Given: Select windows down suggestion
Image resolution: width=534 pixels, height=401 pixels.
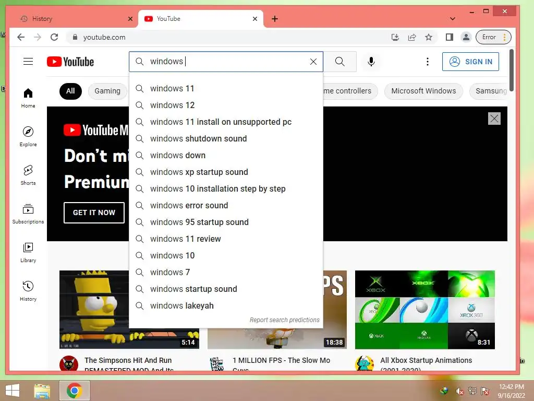Looking at the screenshot, I should pos(226,156).
